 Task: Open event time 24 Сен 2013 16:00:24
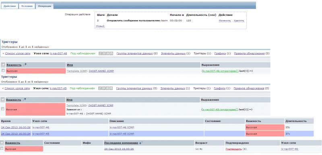pyautogui.click(x=16, y=134)
